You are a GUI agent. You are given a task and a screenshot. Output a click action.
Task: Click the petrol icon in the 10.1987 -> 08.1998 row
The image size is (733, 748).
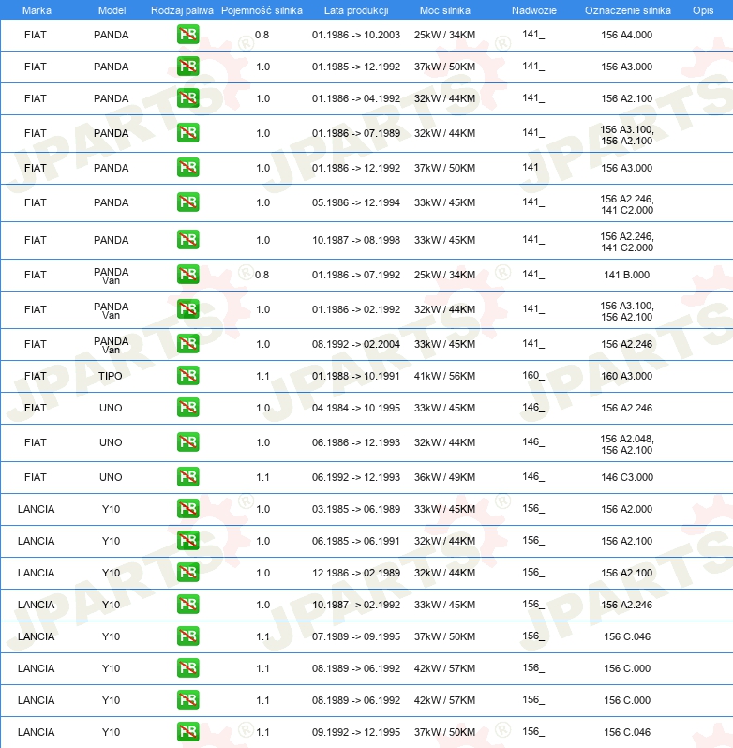(187, 239)
